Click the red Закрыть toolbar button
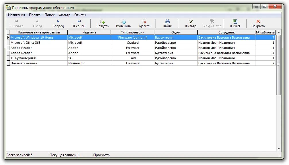 pyautogui.click(x=258, y=24)
